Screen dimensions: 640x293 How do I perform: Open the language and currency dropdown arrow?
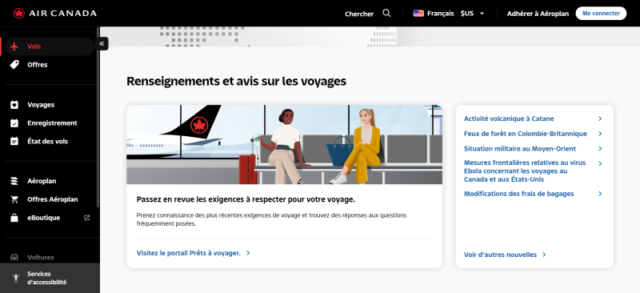tap(482, 14)
